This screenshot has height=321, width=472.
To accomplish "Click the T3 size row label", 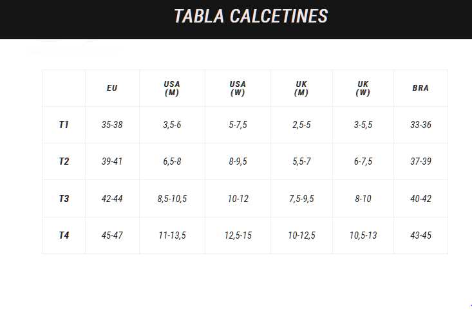I will (x=64, y=199).
